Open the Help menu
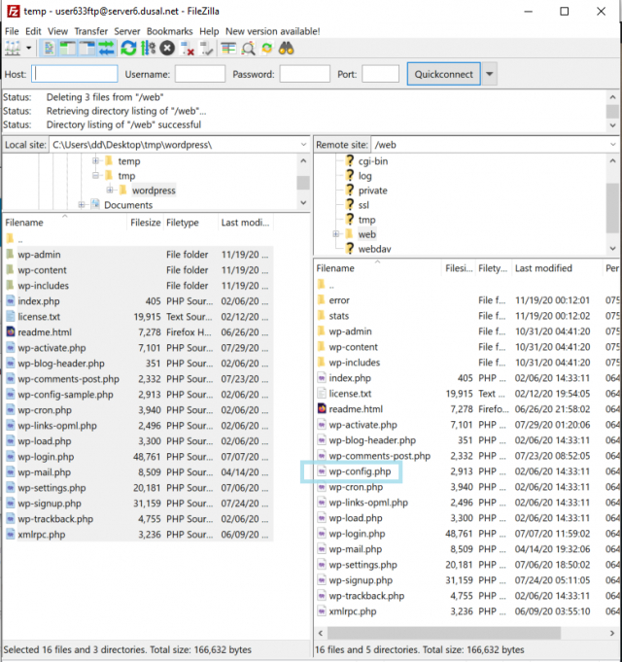The image size is (622, 662). 209,31
